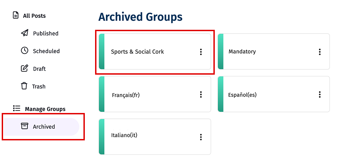The height and width of the screenshot is (164, 342).
Task: Open Mandatory group three-dot menu
Action: [319, 52]
